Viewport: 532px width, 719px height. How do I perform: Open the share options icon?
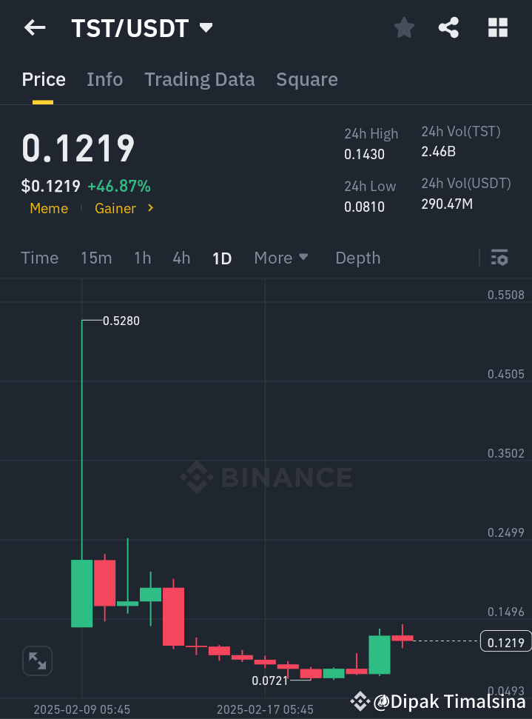(x=448, y=27)
